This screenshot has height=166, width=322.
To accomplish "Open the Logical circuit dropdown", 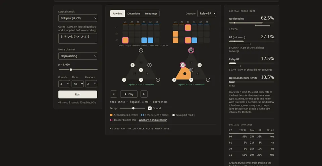I will pos(77,18).
